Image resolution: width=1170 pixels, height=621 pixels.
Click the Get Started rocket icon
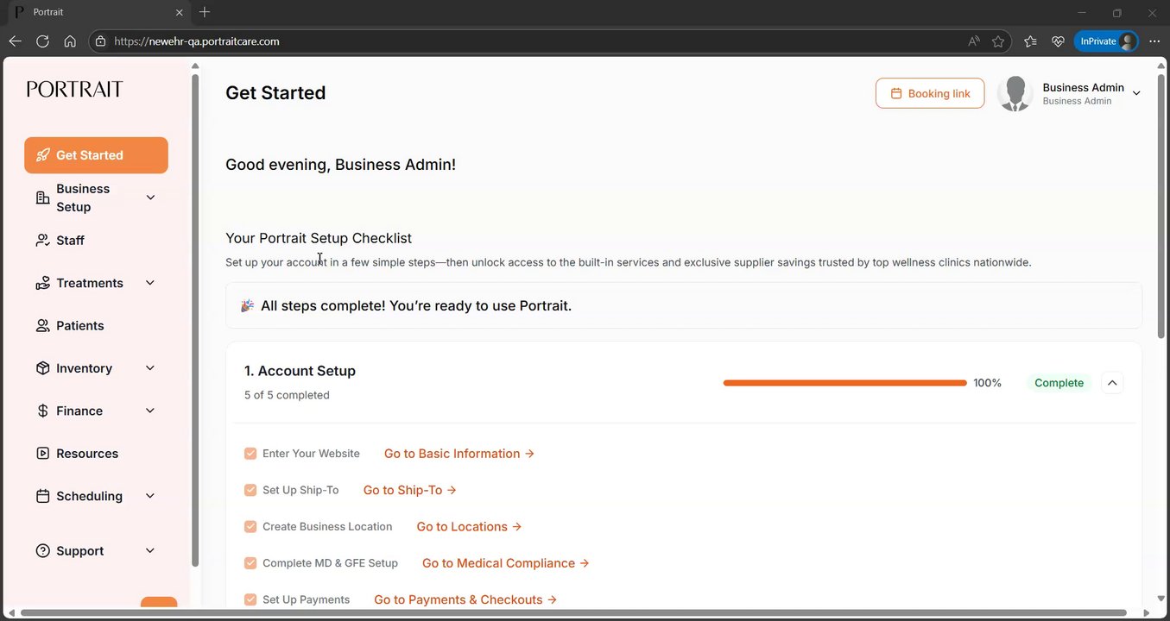tap(42, 155)
